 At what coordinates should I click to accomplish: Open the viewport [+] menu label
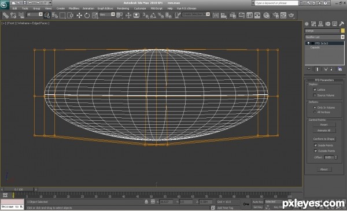4,23
